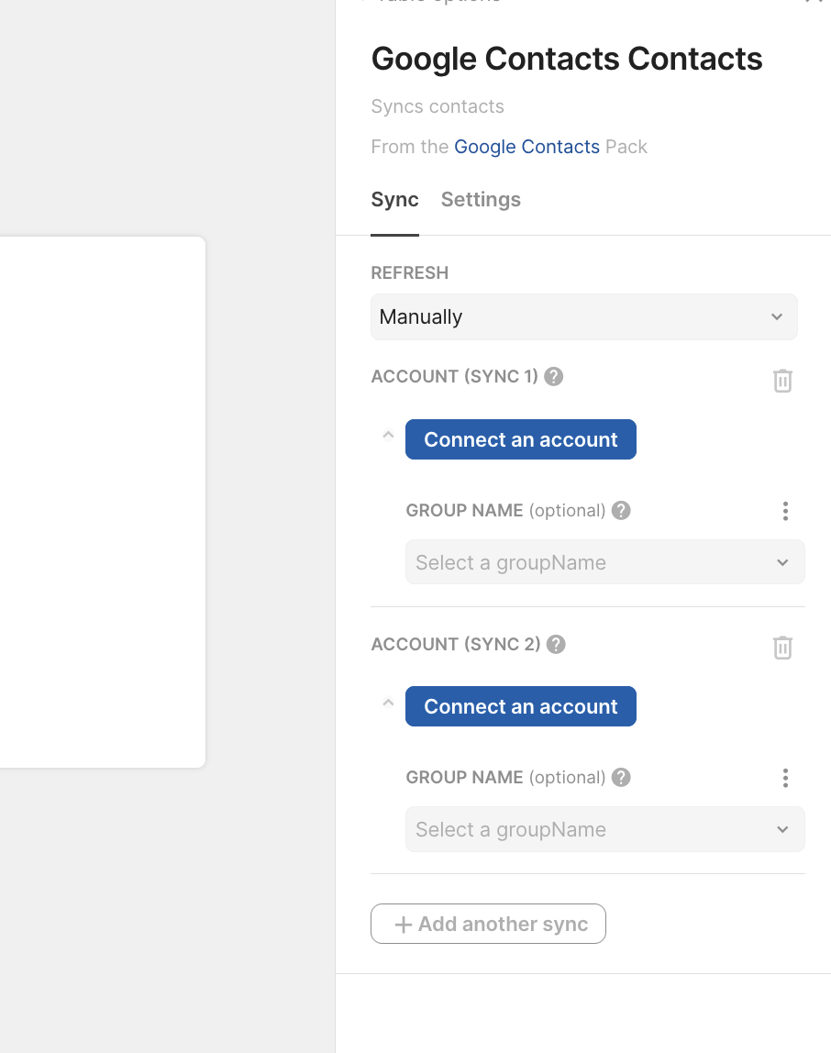Open first Select a groupName dropdown
The image size is (831, 1053).
point(604,562)
